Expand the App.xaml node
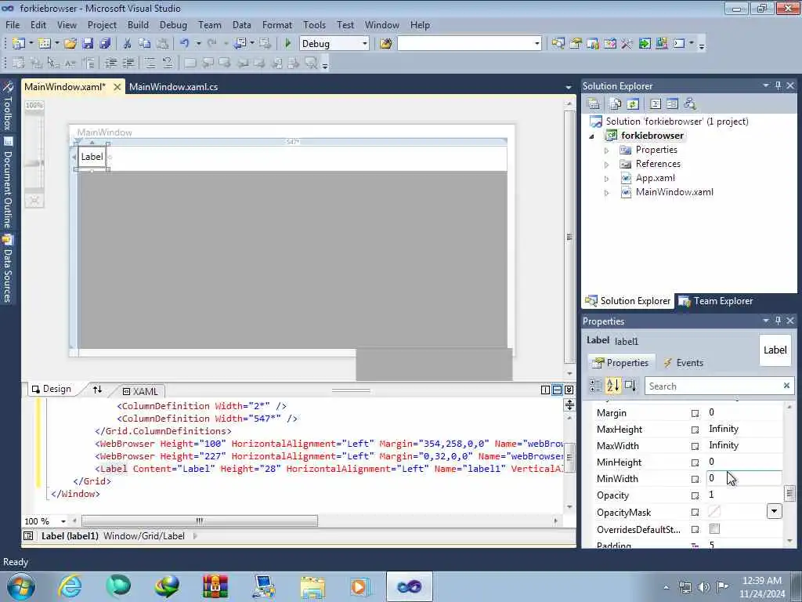 pos(607,180)
